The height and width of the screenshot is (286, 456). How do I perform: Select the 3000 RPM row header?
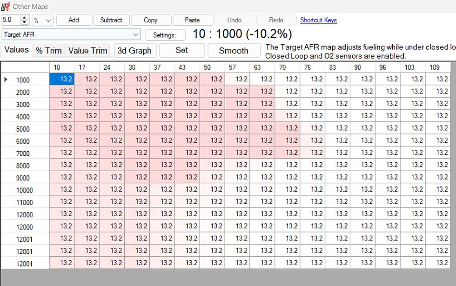click(25, 104)
